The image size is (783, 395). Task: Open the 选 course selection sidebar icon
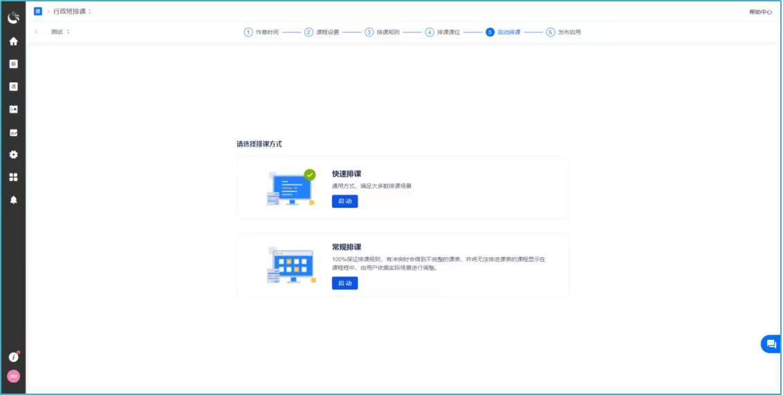tap(13, 87)
